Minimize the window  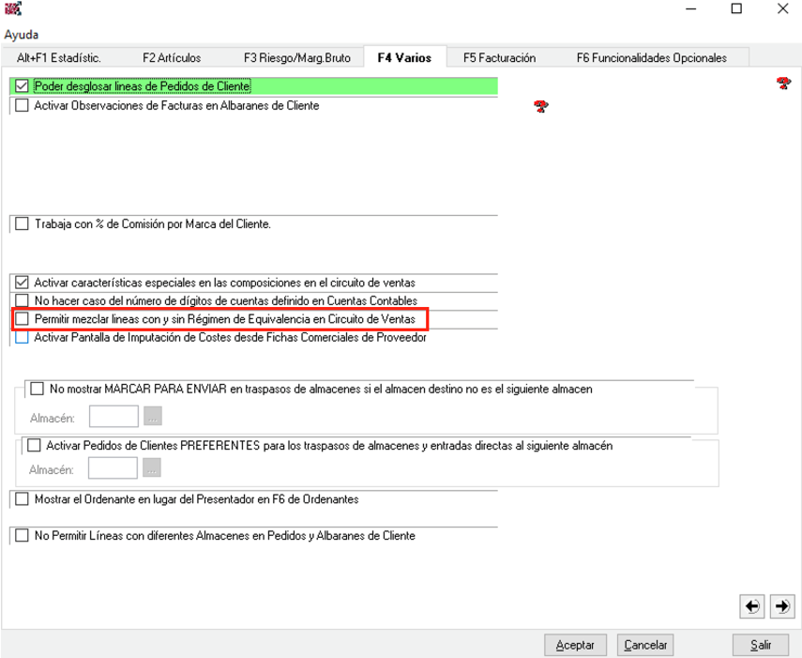[x=691, y=8]
